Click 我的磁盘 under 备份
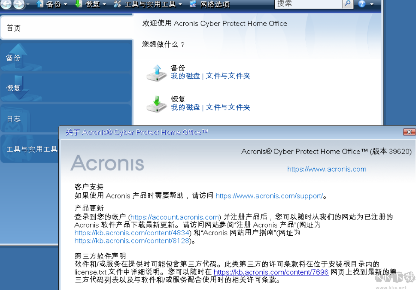This screenshot has height=290, width=416. pos(185,76)
